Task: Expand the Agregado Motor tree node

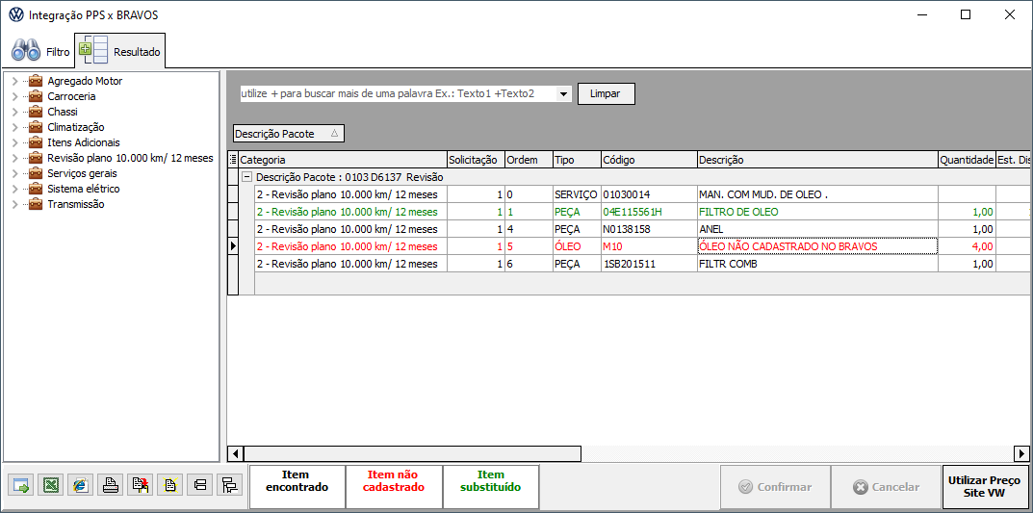Action: tap(15, 81)
